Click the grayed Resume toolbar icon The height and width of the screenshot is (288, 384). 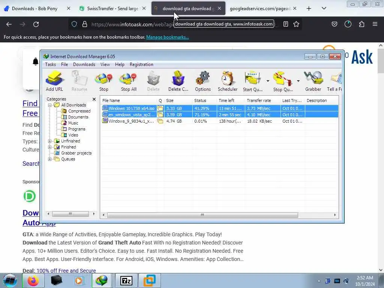[x=79, y=81]
